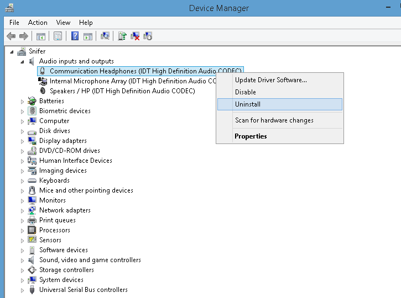
Task: Expand the Software devices node arrow
Action: tap(22, 251)
